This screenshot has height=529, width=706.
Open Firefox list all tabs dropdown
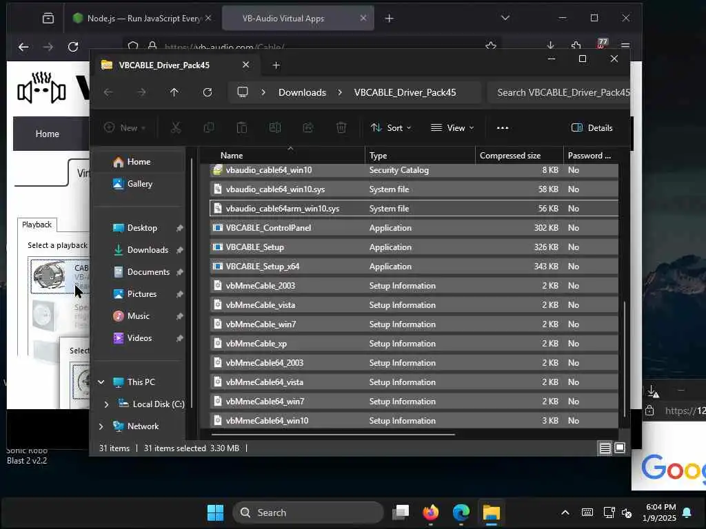pyautogui.click(x=505, y=18)
